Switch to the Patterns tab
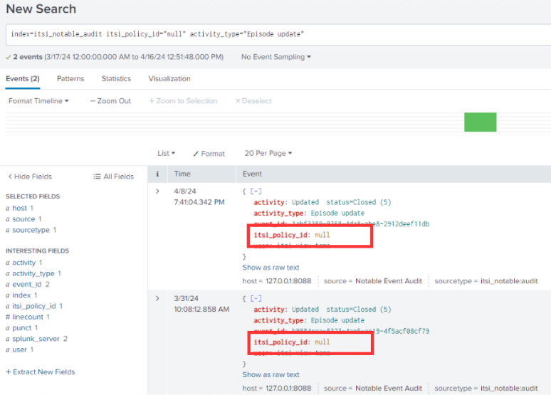Image resolution: width=551 pixels, height=395 pixels. tap(70, 79)
